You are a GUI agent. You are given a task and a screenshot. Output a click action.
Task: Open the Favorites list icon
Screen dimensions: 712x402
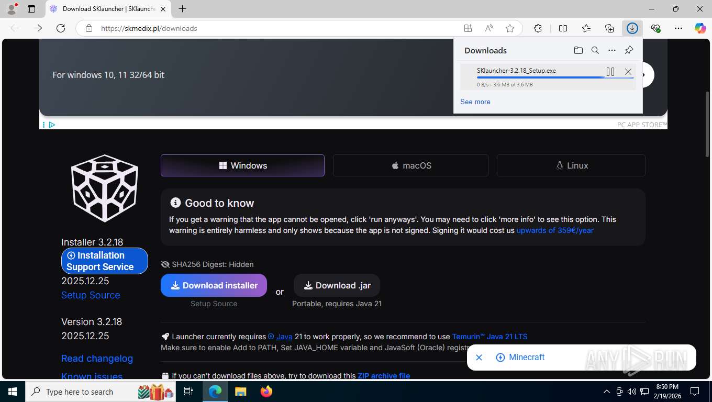586,28
